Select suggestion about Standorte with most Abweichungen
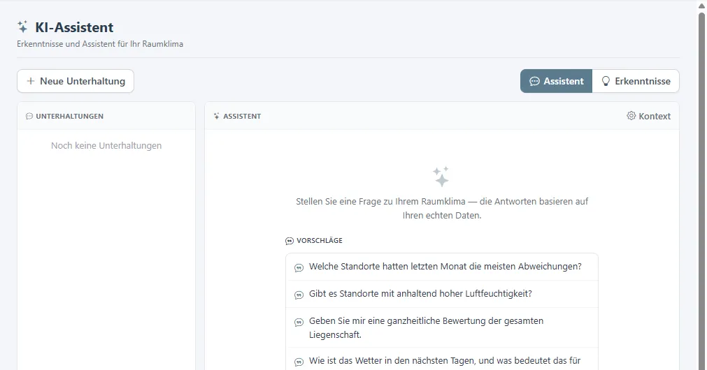707x370 pixels. click(442, 267)
